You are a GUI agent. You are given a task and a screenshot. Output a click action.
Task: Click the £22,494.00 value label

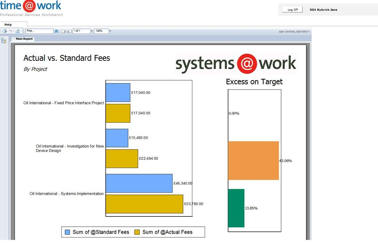148,158
